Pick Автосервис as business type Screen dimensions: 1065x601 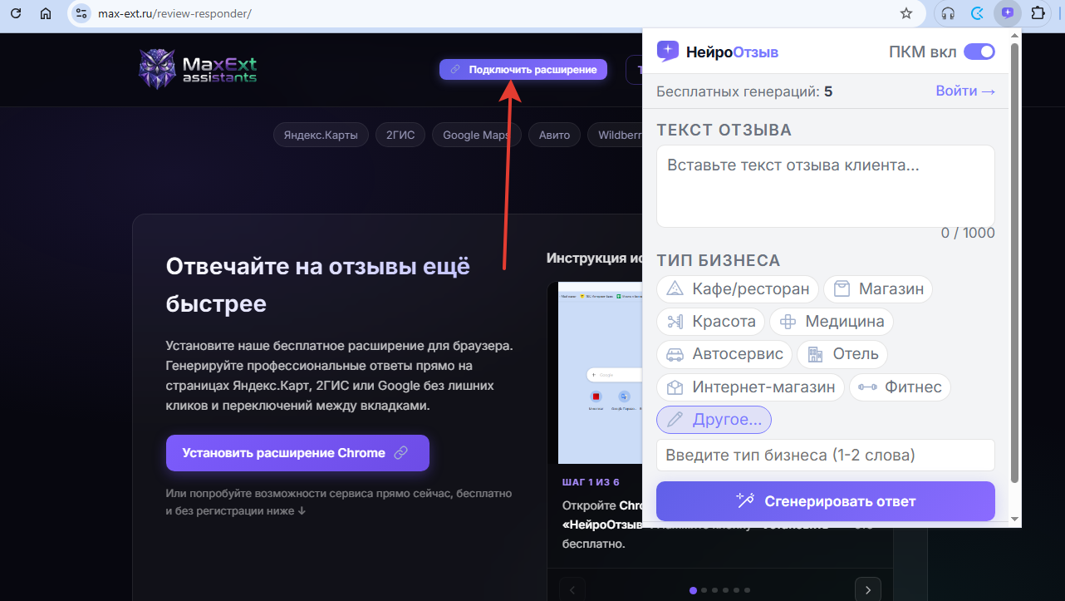coord(724,354)
